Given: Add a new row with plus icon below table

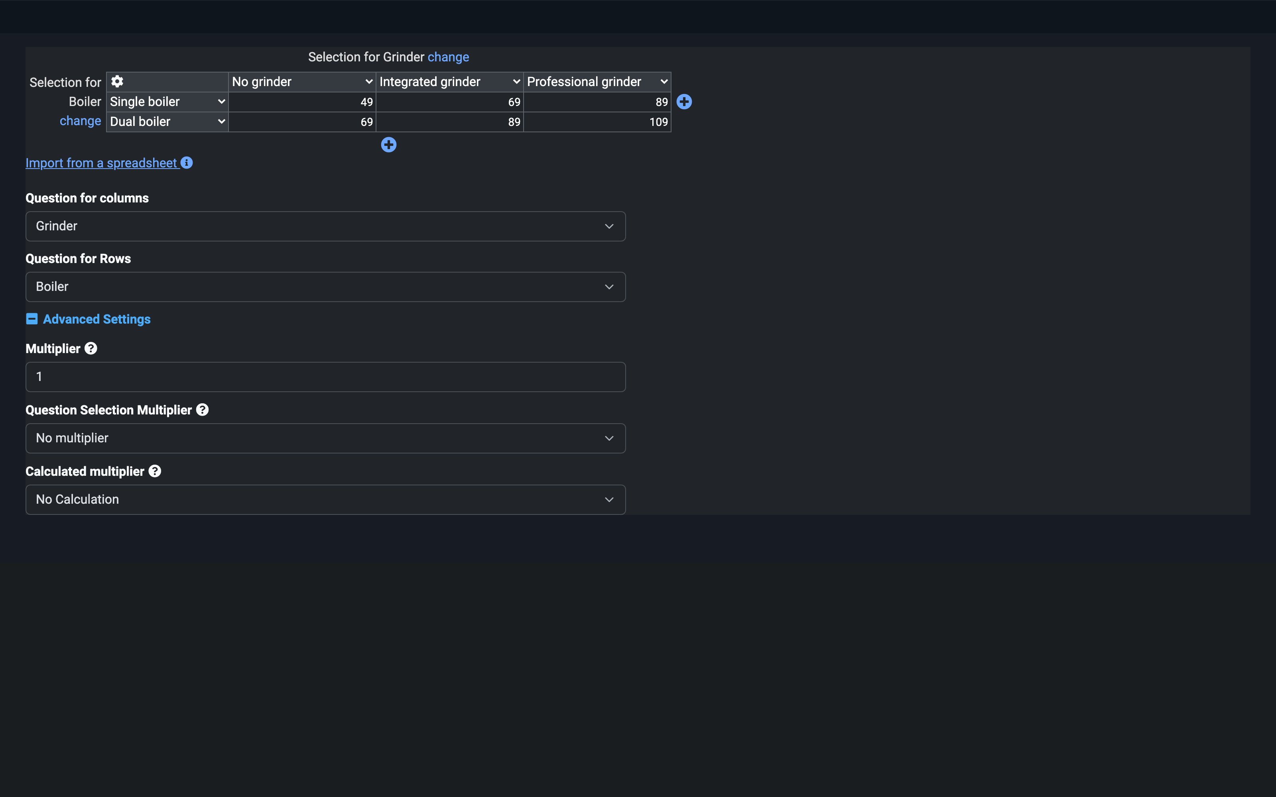Looking at the screenshot, I should (389, 144).
